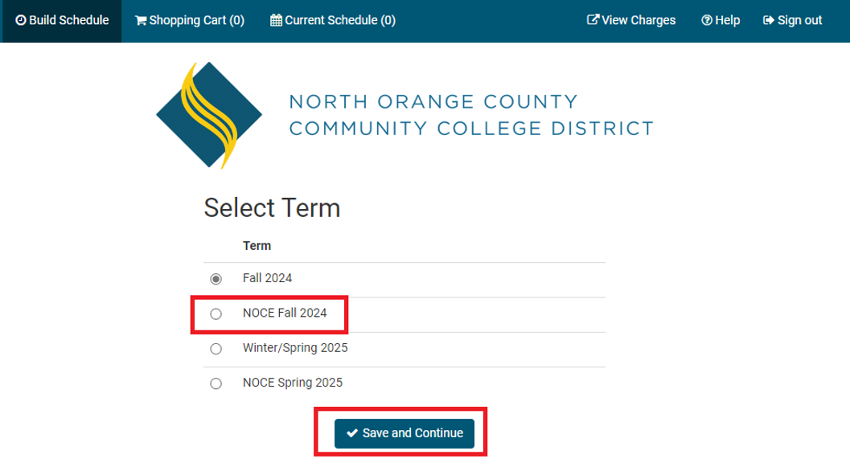This screenshot has height=463, width=850.
Task: Open the Shopping Cart (0) menu item
Action: pyautogui.click(x=190, y=21)
